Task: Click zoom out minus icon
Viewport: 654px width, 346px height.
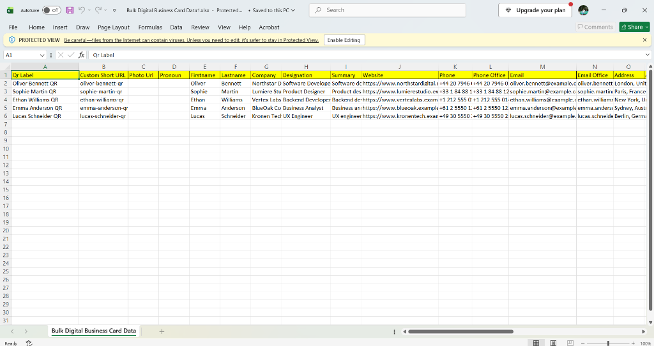Action: [583, 343]
